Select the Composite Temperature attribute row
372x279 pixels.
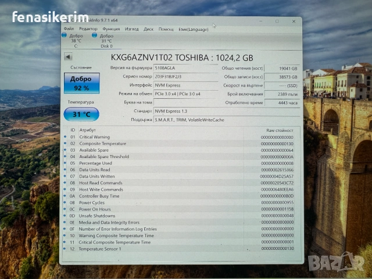(178, 144)
